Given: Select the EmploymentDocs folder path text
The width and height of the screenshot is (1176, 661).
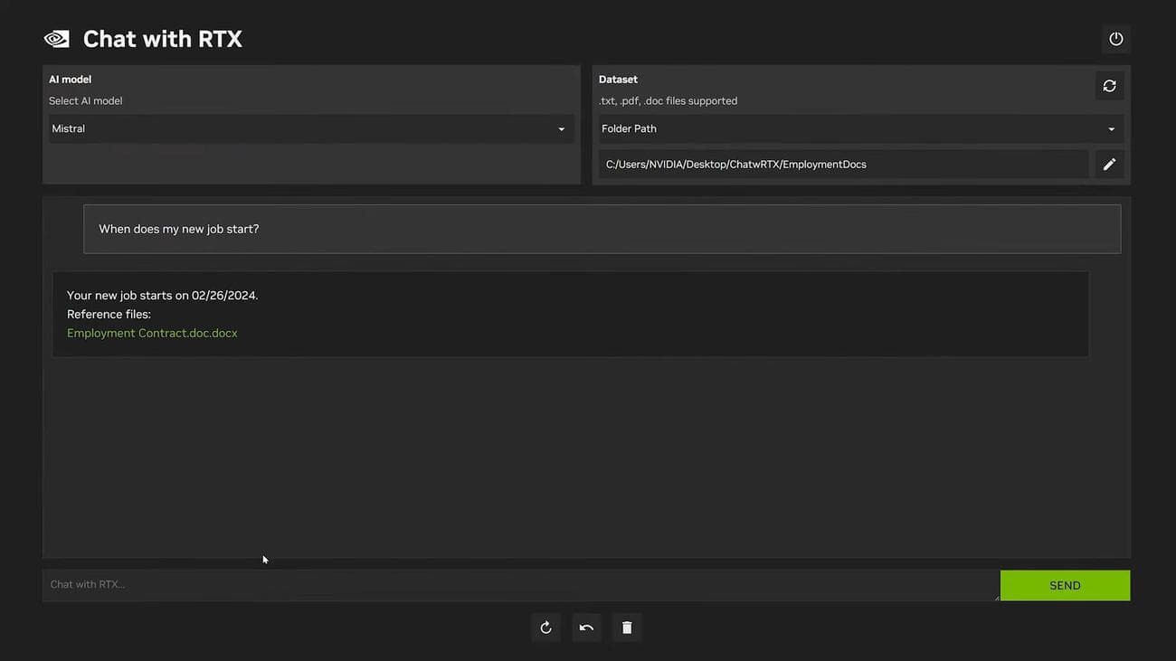Looking at the screenshot, I should [735, 164].
